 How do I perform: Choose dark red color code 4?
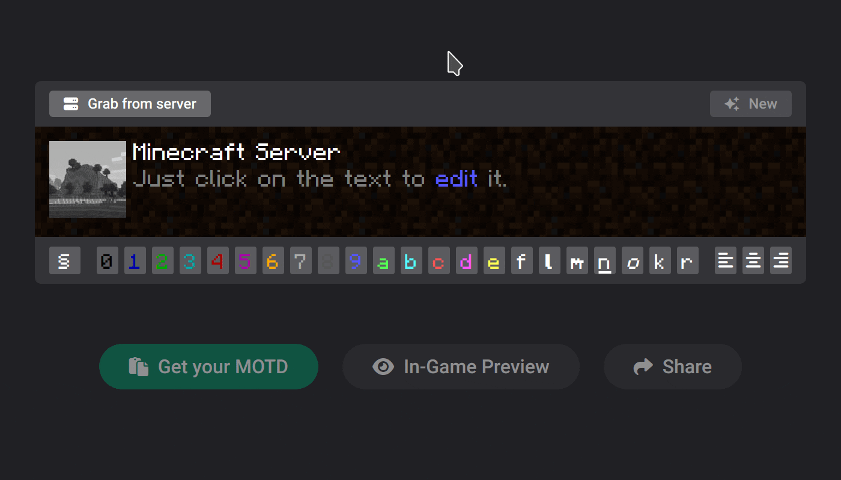(x=218, y=261)
